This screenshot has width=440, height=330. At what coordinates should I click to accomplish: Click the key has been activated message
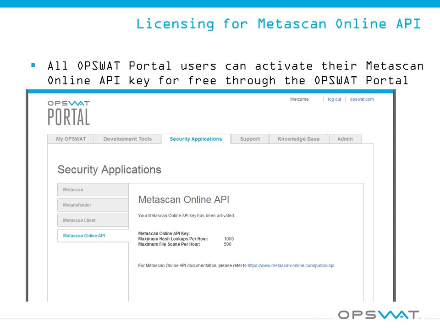coord(187,216)
